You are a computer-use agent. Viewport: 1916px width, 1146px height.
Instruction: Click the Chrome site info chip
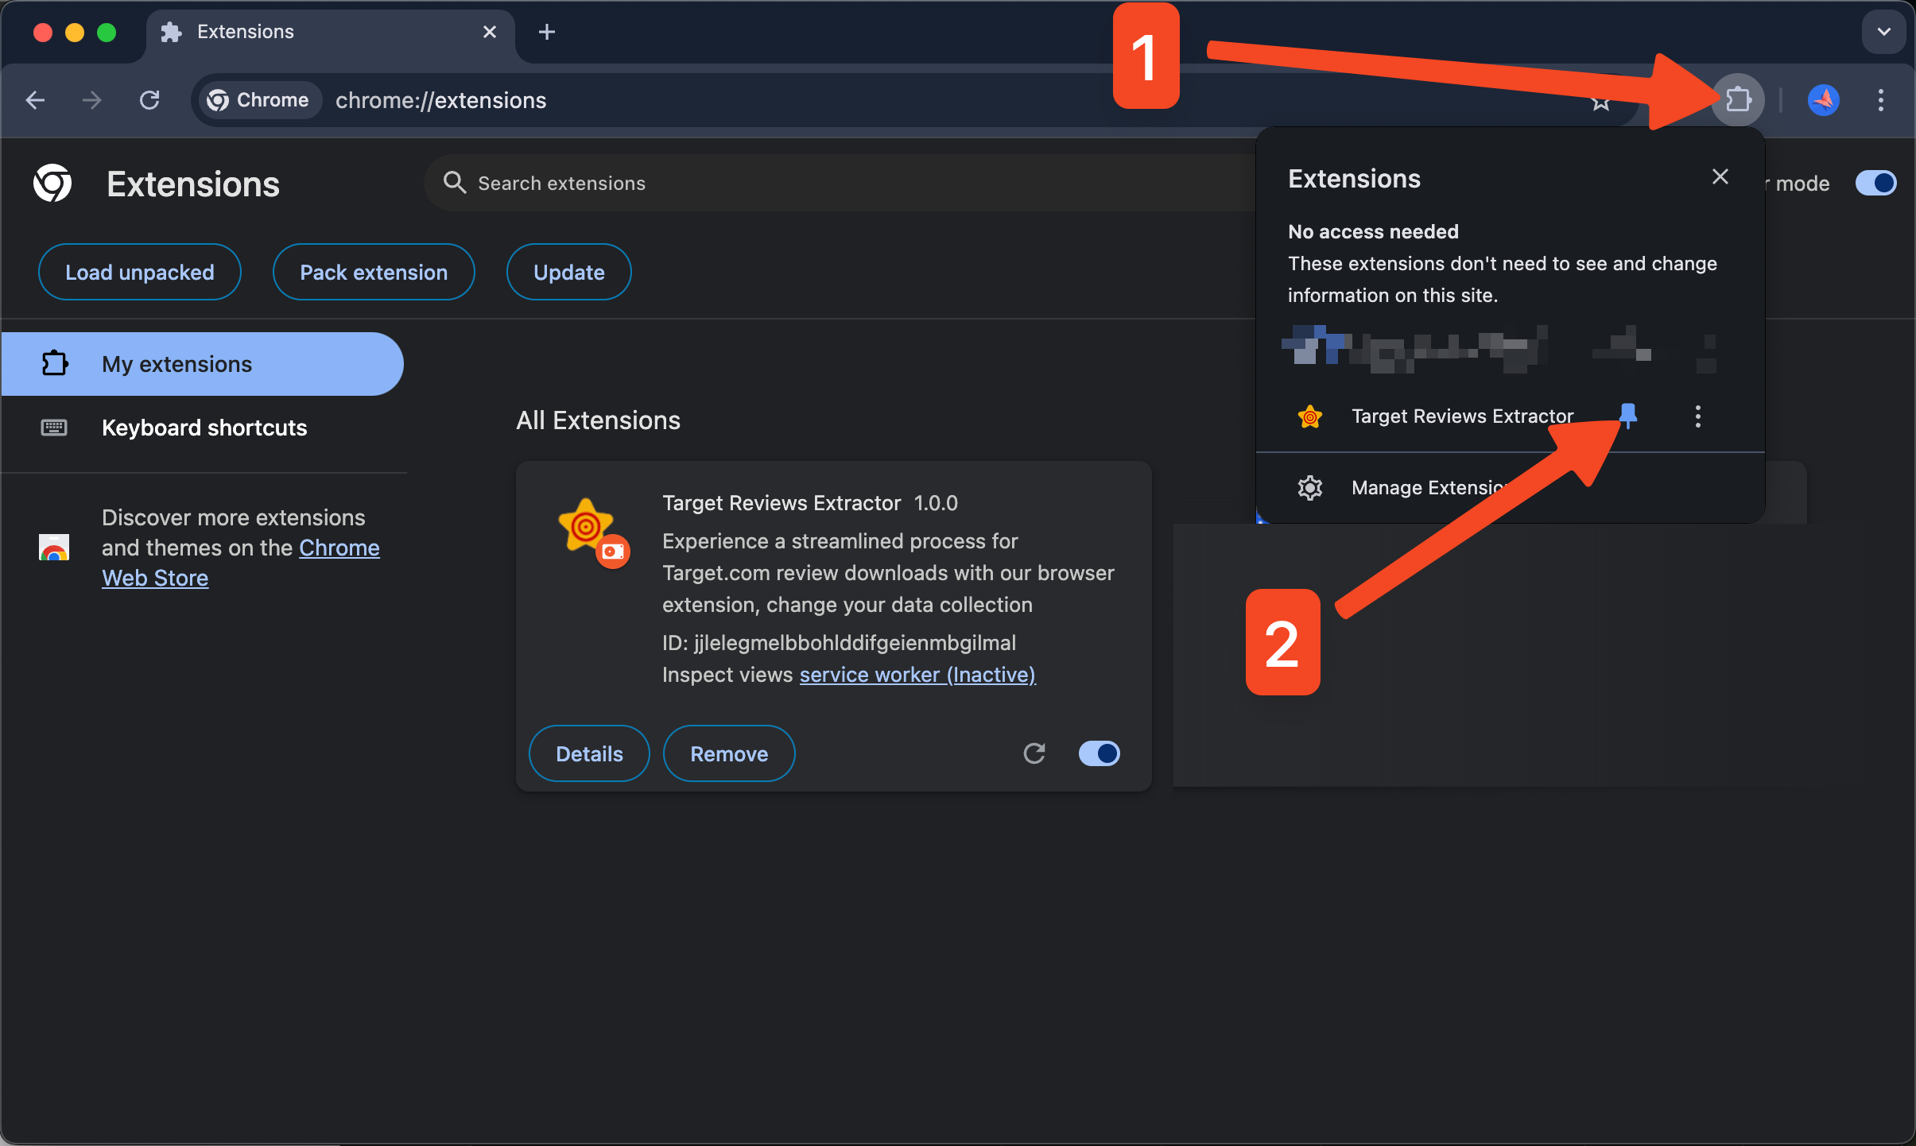tap(258, 100)
